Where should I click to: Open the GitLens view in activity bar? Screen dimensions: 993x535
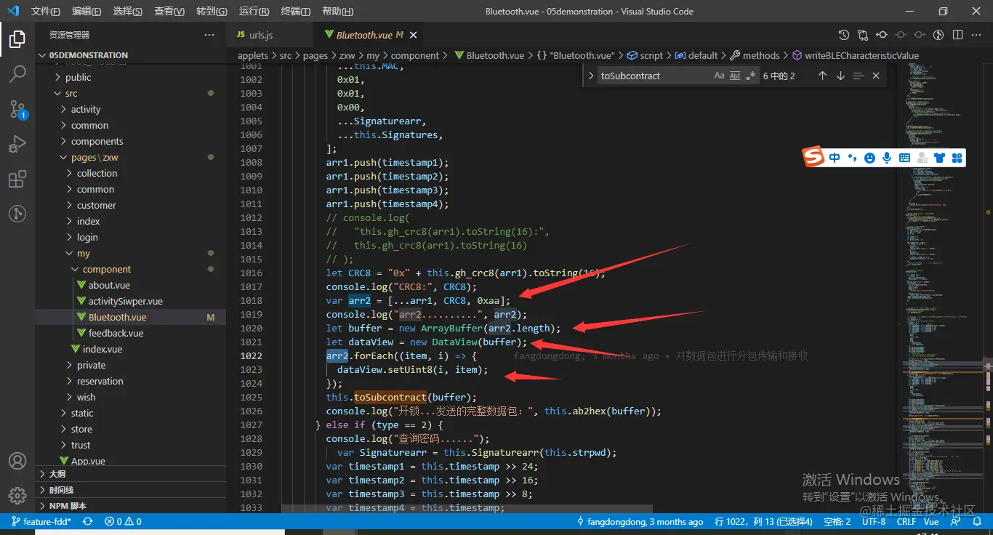coord(17,214)
